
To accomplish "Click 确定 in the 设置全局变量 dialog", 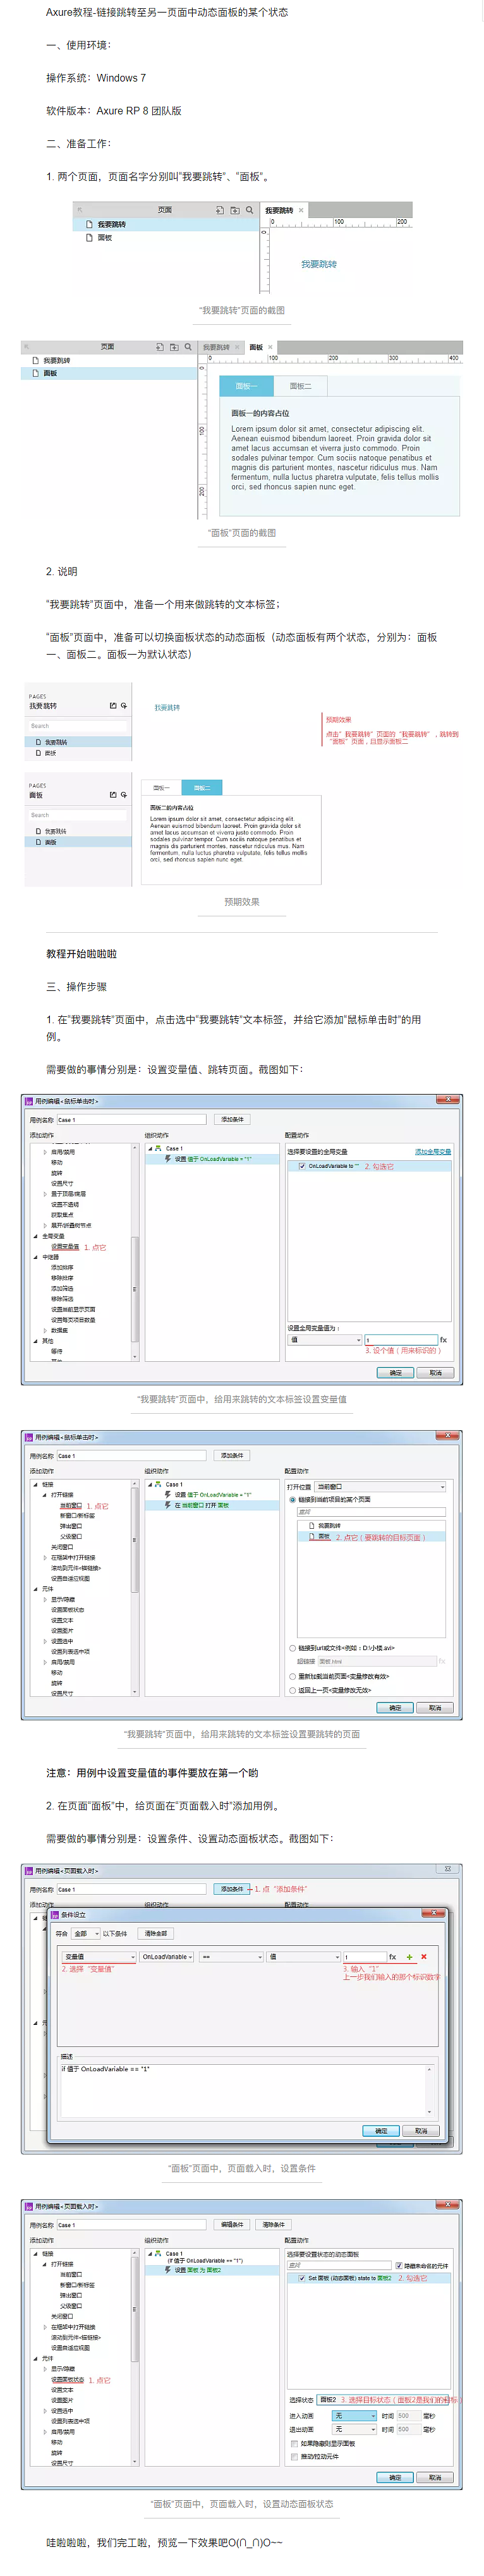I will pyautogui.click(x=395, y=1372).
